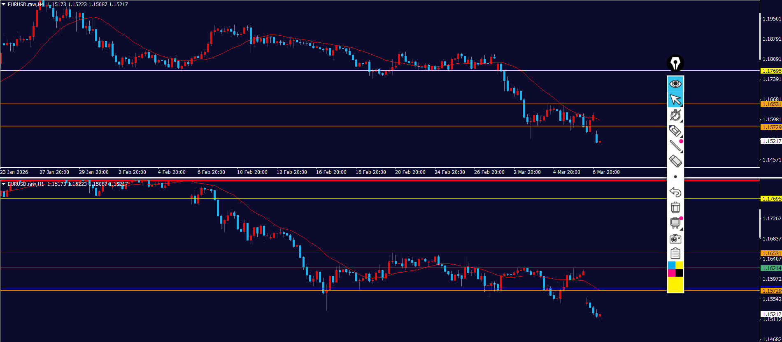Click the brush size dot

[x=675, y=177]
